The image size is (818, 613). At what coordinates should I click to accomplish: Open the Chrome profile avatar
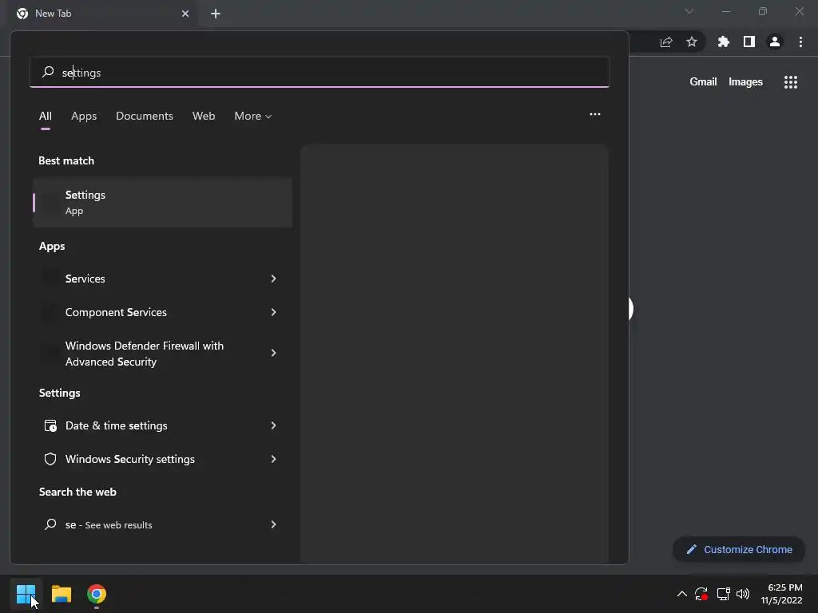775,42
